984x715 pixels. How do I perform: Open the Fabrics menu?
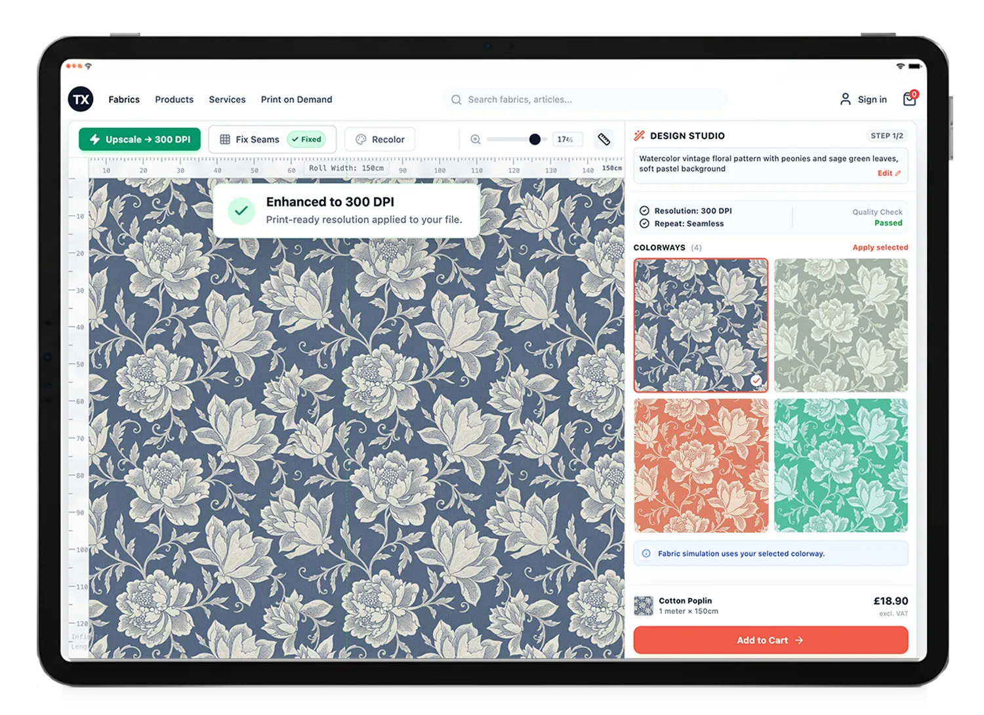[x=124, y=99]
